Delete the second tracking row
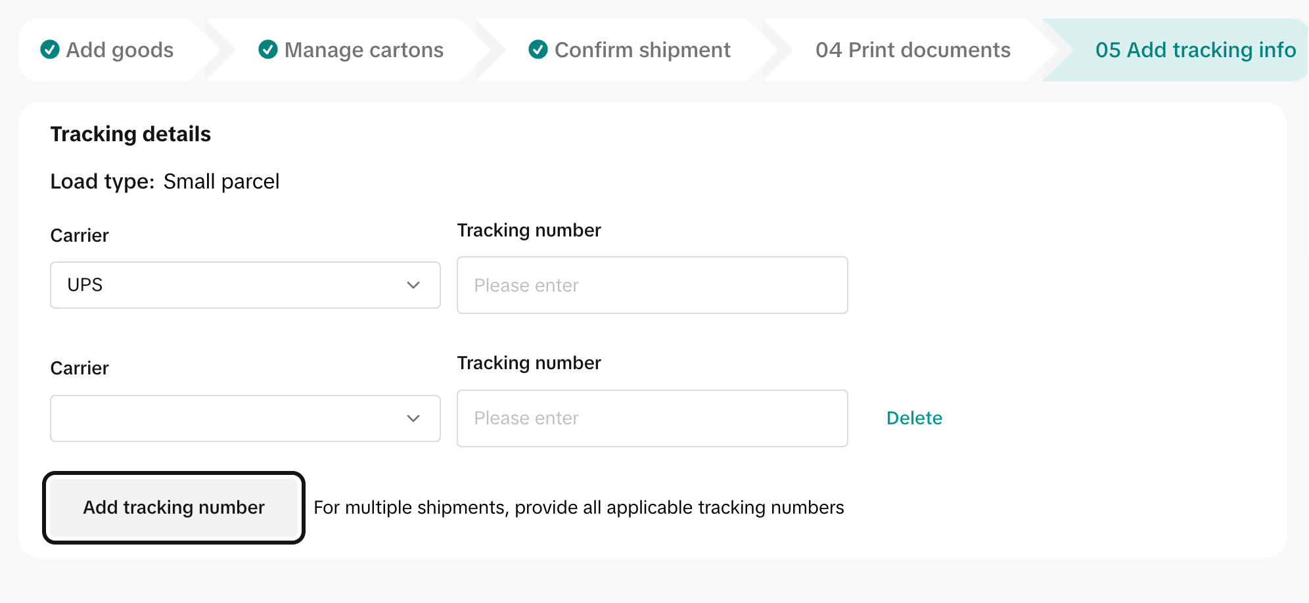 click(914, 418)
